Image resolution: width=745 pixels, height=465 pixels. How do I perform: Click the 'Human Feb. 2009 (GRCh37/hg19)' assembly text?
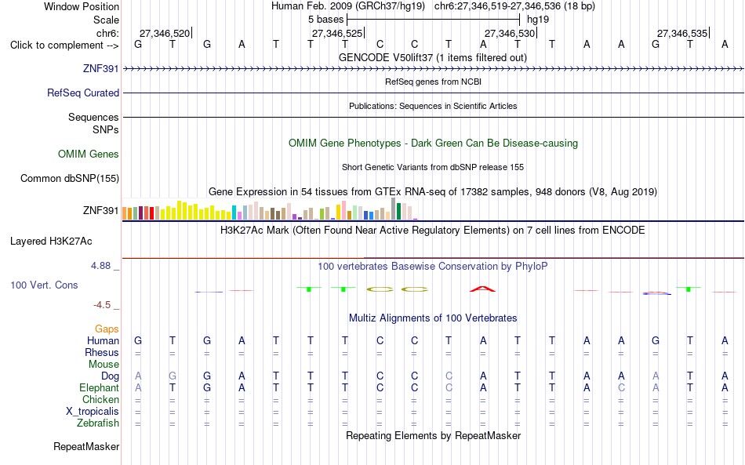[x=348, y=6]
